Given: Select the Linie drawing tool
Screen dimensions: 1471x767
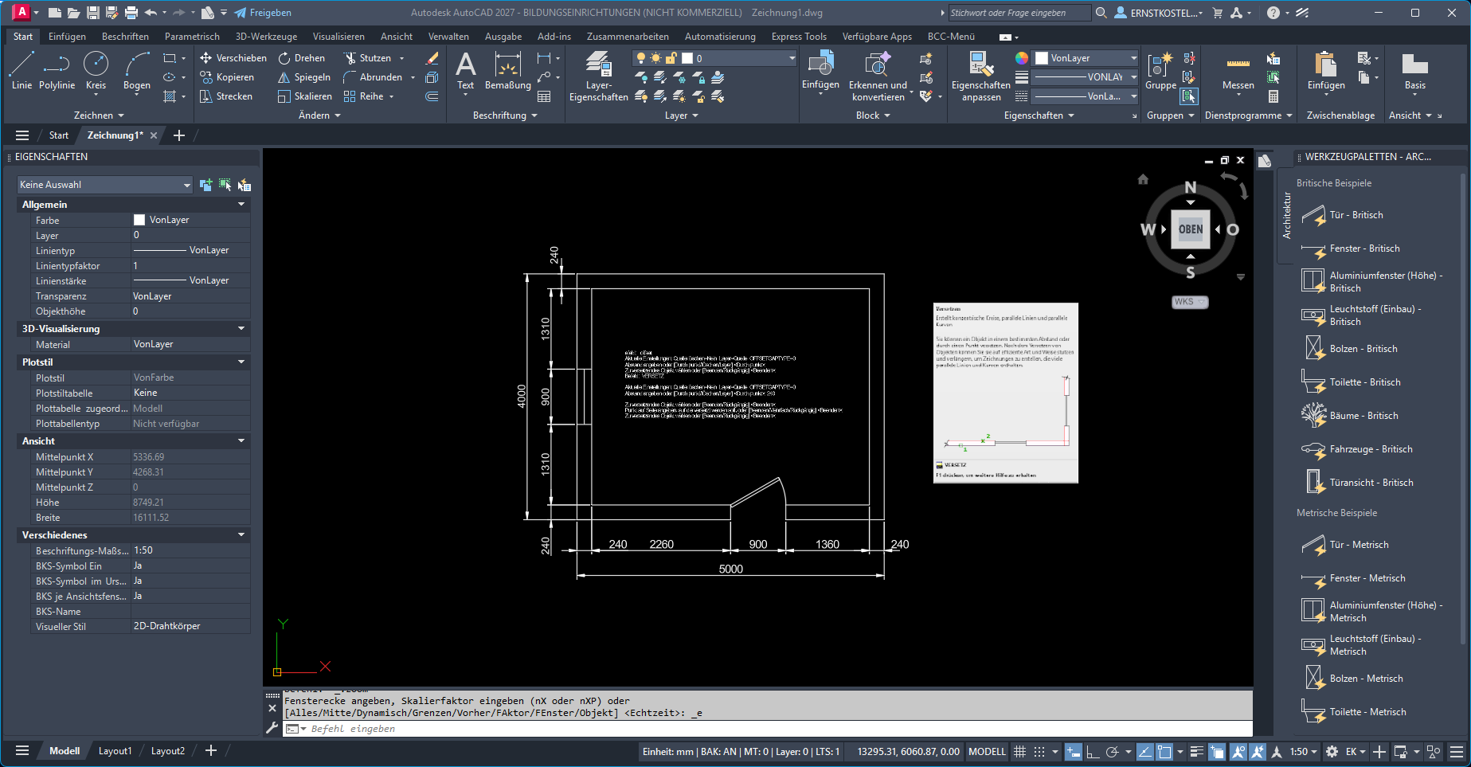Looking at the screenshot, I should coord(22,71).
